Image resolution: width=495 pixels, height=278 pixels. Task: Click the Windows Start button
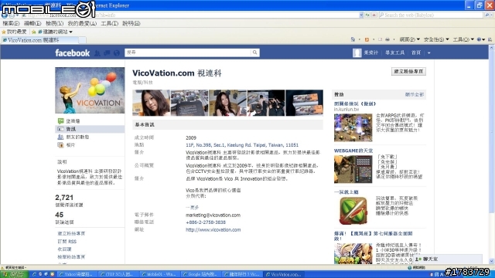13,274
